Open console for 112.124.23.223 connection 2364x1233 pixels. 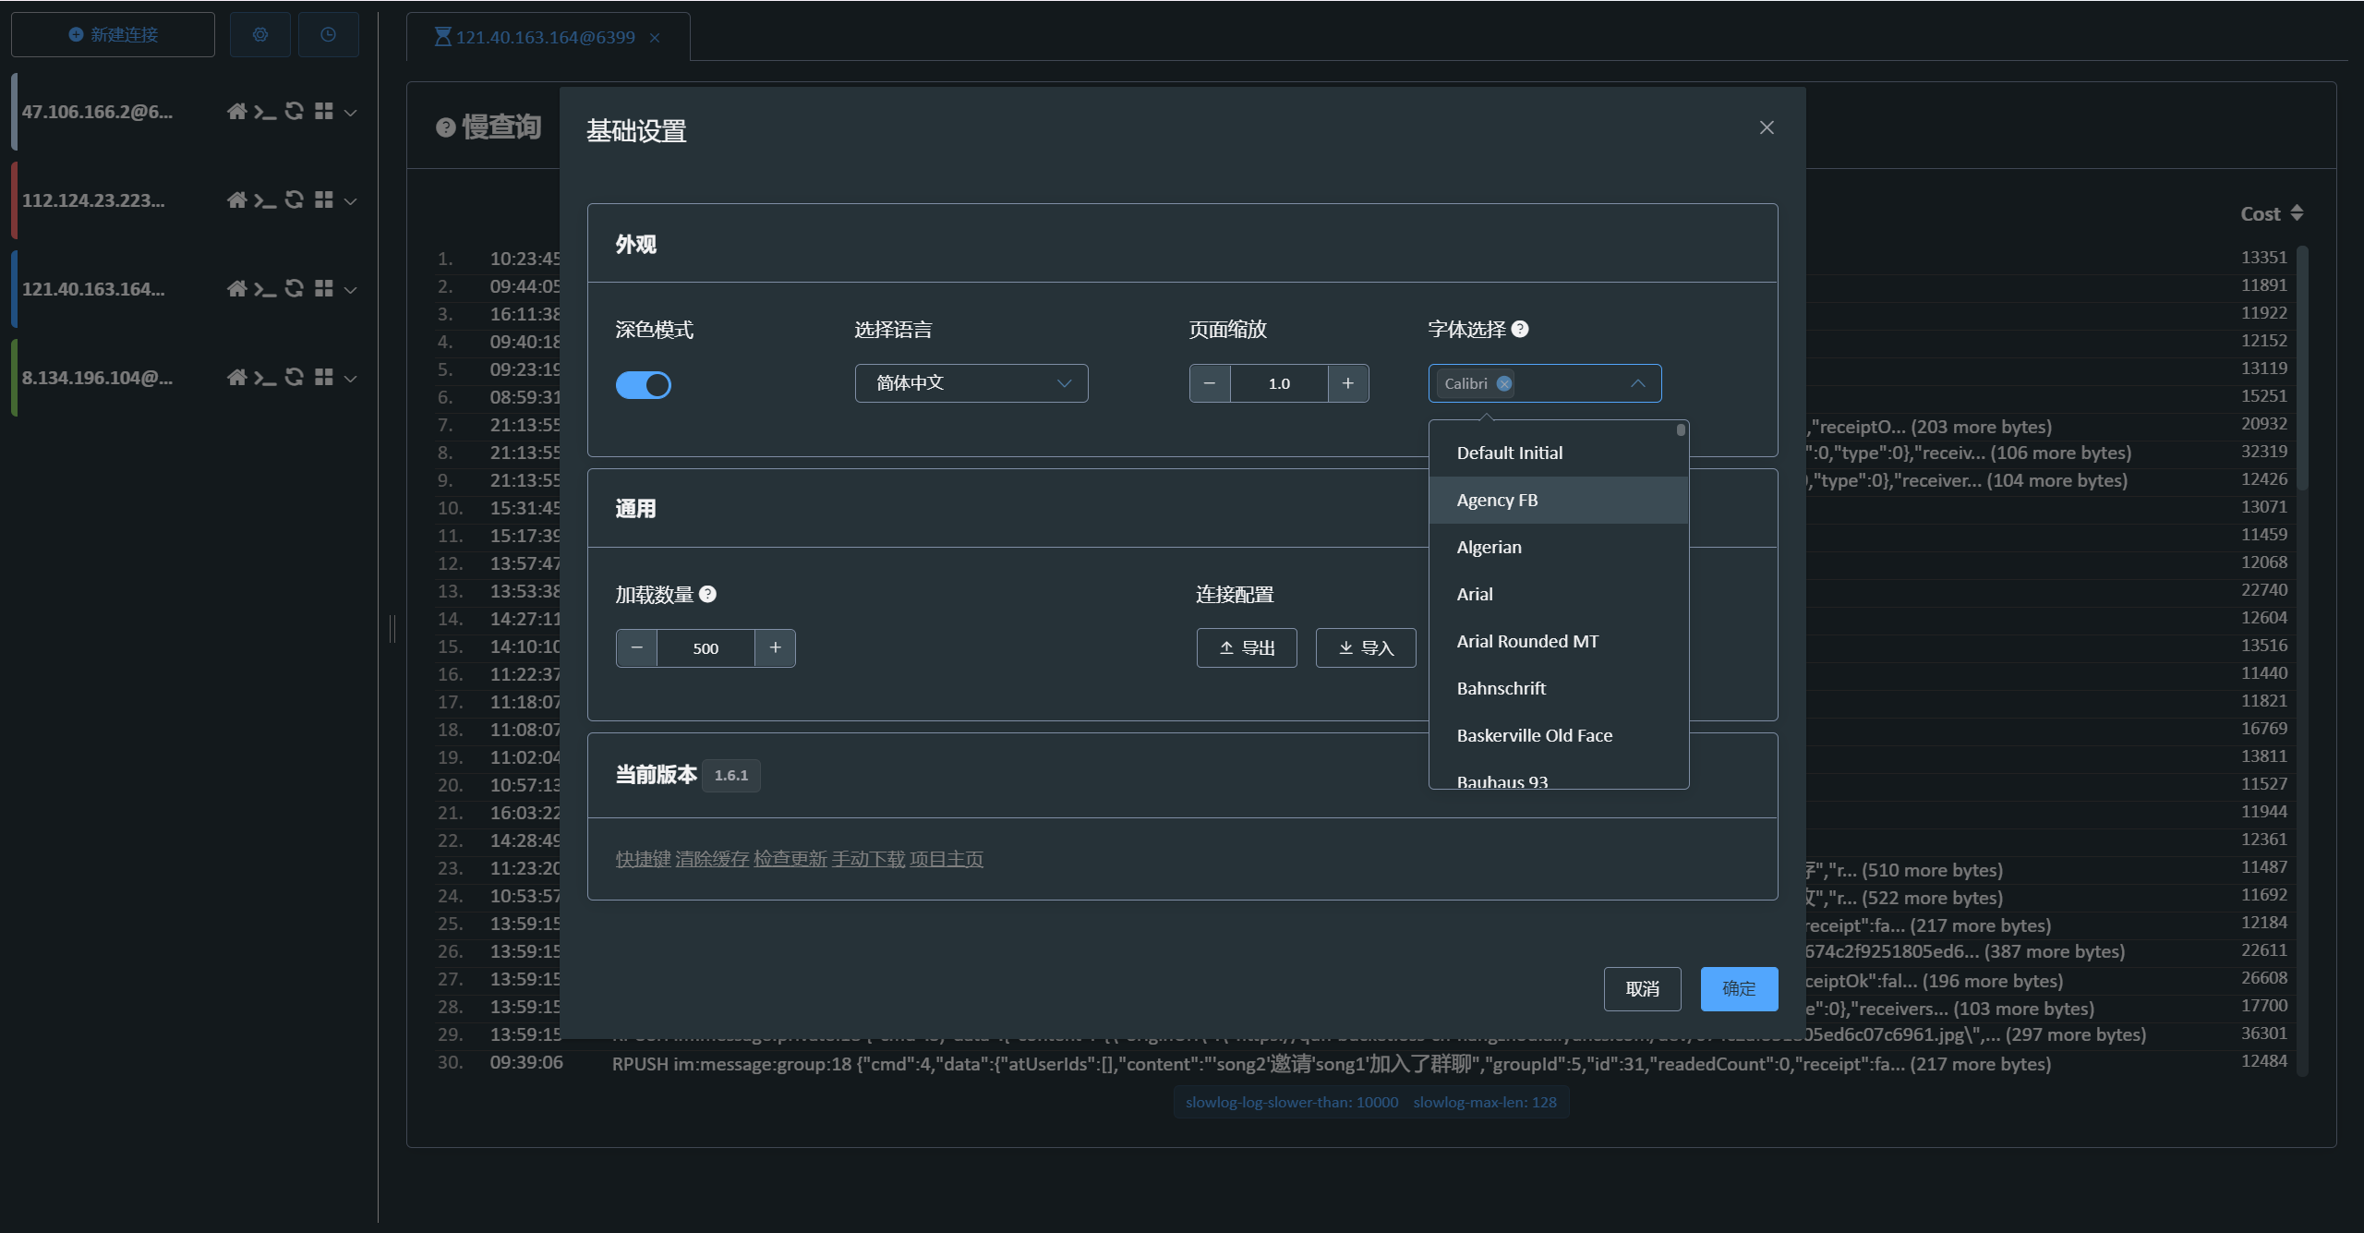point(265,200)
